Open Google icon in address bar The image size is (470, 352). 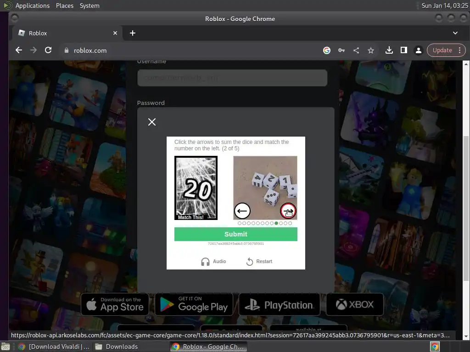click(327, 50)
